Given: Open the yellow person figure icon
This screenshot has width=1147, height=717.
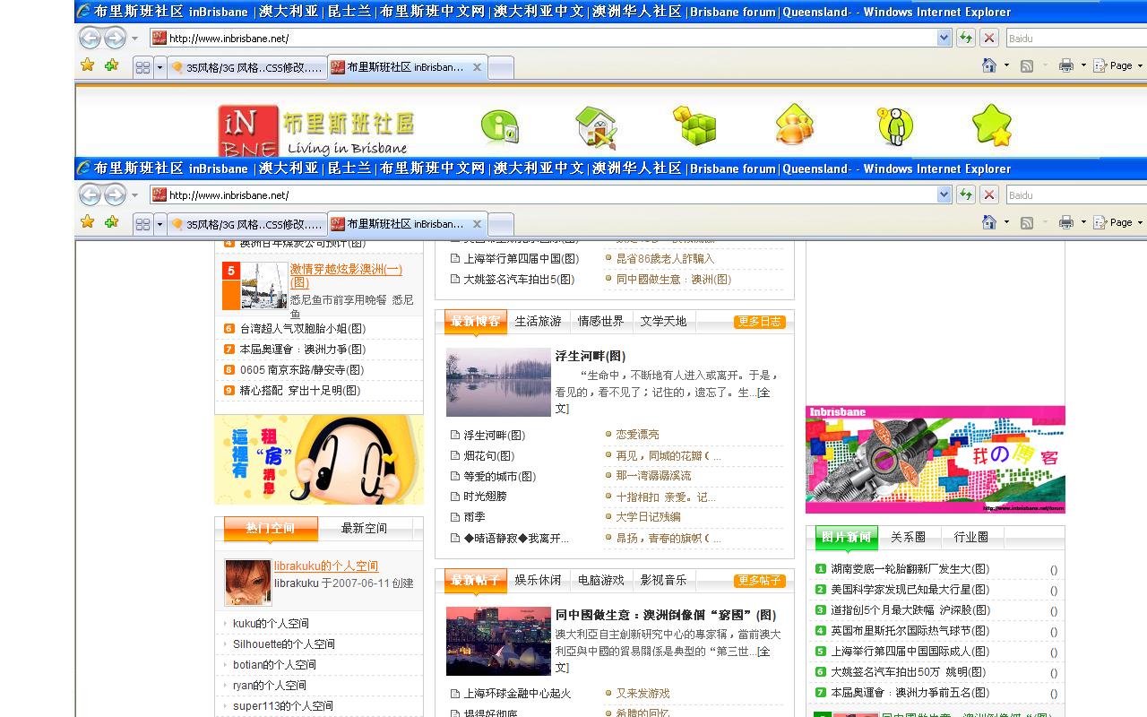Looking at the screenshot, I should click(894, 125).
